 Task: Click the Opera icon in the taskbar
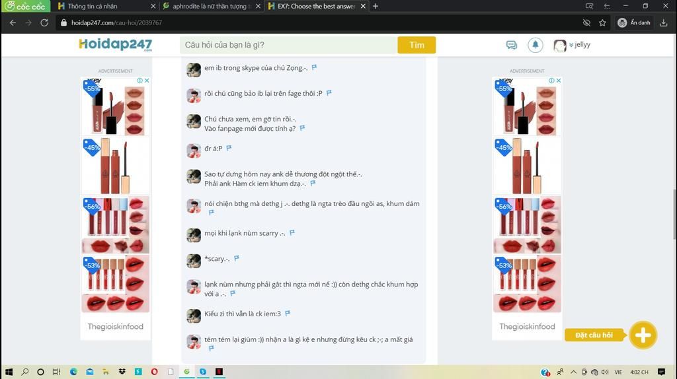point(154,372)
